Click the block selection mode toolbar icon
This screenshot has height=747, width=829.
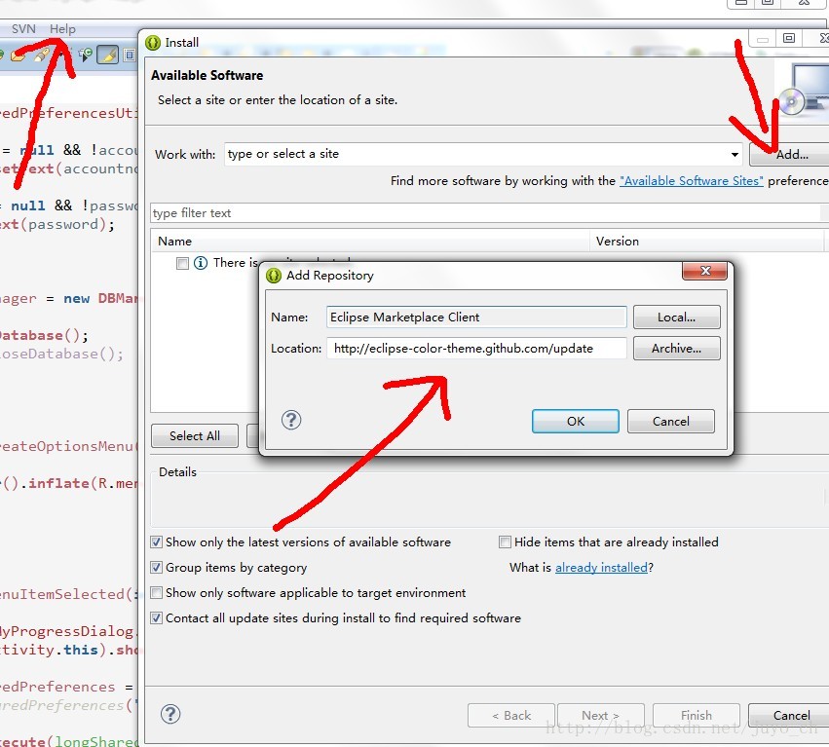[x=130, y=55]
